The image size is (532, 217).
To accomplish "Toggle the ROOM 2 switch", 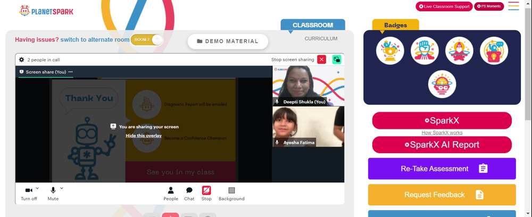I will 147,40.
